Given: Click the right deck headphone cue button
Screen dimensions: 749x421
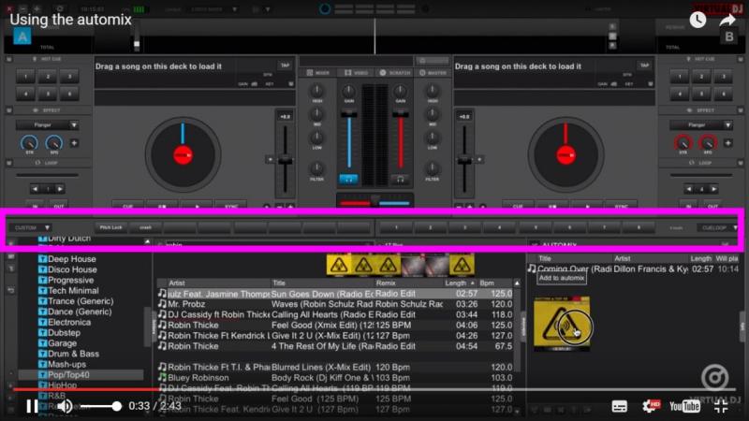Looking at the screenshot, I should [x=401, y=178].
